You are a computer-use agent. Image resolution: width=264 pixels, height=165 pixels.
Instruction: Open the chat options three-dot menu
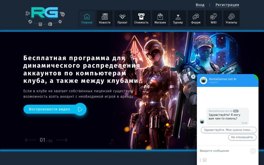[200, 160]
